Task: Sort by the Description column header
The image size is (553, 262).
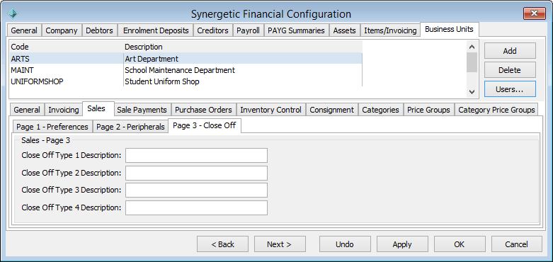Action: point(243,47)
